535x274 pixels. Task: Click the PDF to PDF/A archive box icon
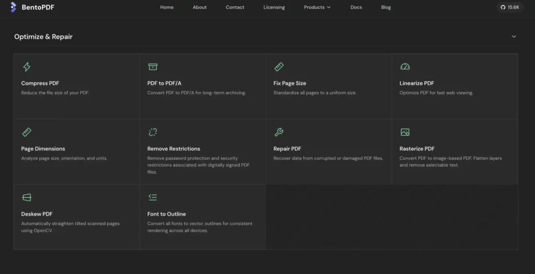153,67
